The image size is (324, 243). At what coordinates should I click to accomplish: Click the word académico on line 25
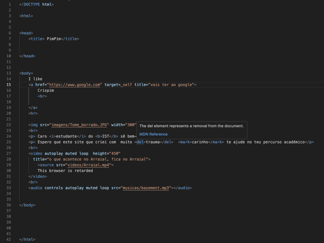[x=294, y=142]
